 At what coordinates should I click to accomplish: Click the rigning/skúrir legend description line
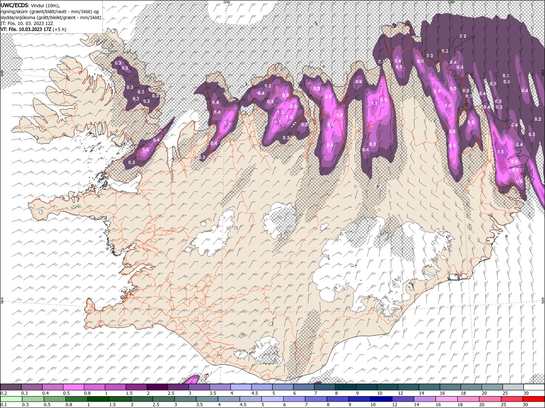click(x=49, y=11)
